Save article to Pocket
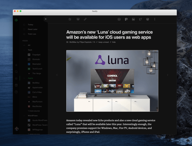The height and width of the screenshot is (146, 192). coord(78,19)
